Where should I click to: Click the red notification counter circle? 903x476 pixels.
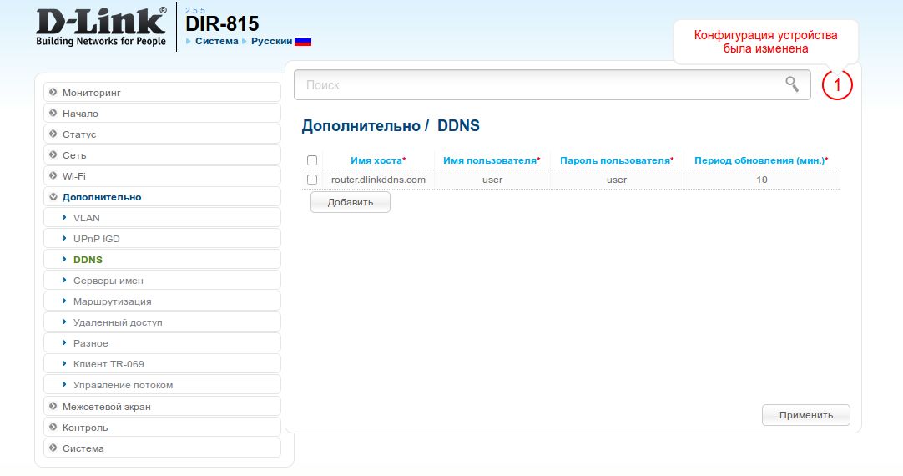click(x=837, y=85)
